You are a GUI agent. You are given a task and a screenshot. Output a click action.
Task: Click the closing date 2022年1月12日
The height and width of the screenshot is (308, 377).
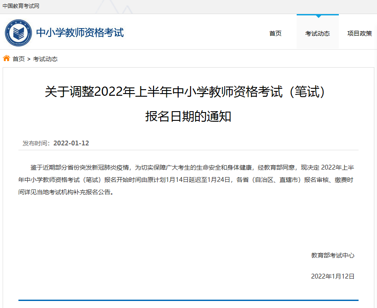pos(333,276)
